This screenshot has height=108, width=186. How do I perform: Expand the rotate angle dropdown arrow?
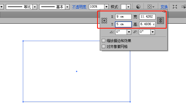pyautogui.click(x=129, y=32)
